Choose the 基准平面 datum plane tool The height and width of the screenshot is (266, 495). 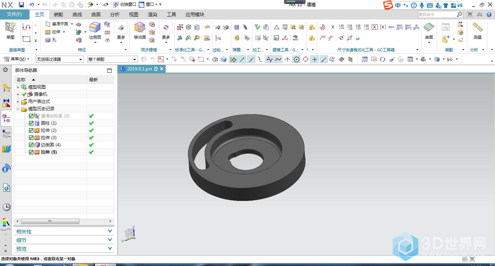[x=57, y=24]
